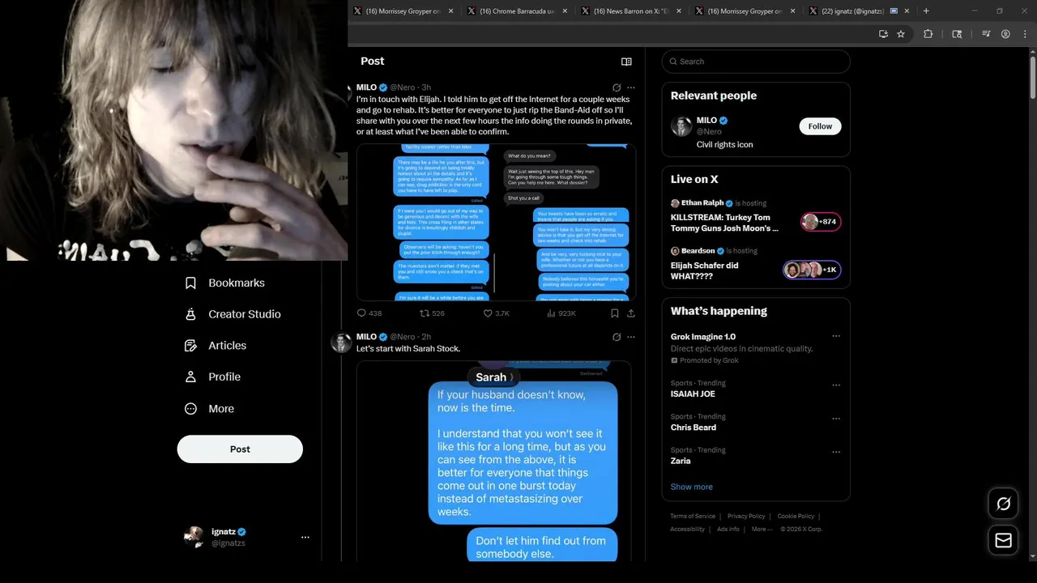
Task: Click the ignatz account avatar
Action: [x=194, y=537]
